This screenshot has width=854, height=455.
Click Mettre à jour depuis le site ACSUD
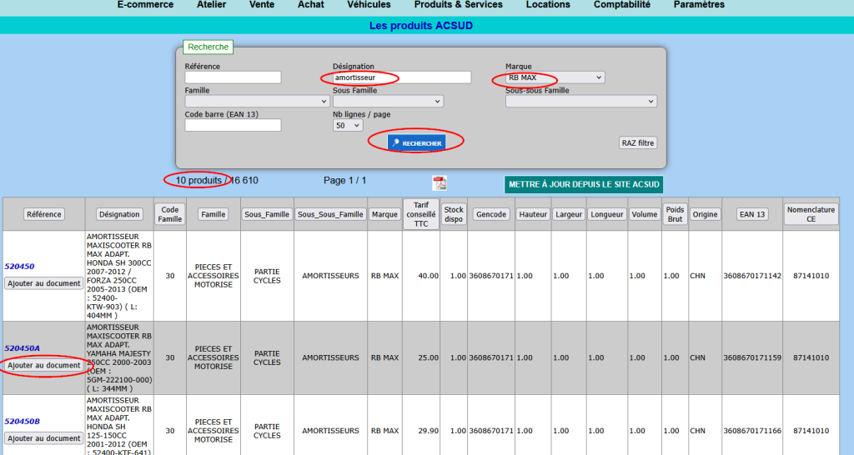point(584,184)
